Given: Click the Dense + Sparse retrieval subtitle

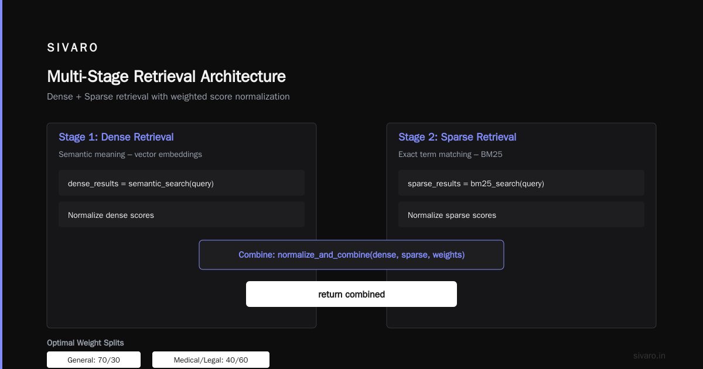Looking at the screenshot, I should 168,96.
